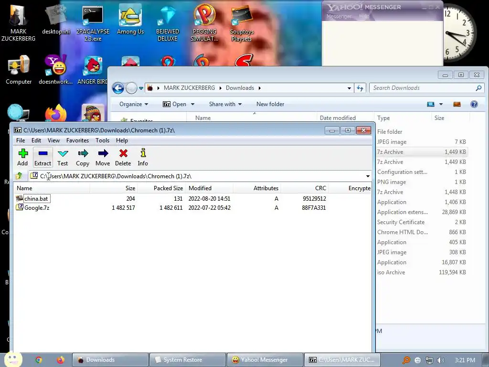Select the Copy tool in 7-Zip toolbar
The width and height of the screenshot is (489, 367).
point(83,157)
